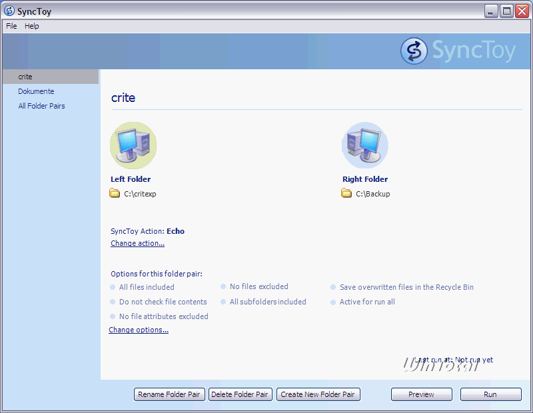533x413 pixels.
Task: Minimize the SyncToy window
Action: coord(491,11)
